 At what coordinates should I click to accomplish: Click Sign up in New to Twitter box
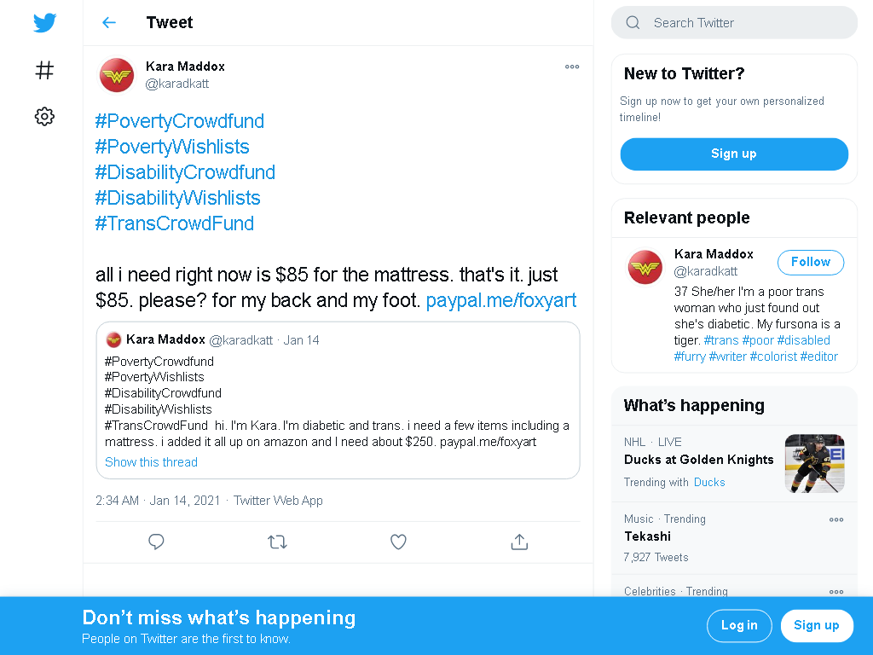(734, 154)
